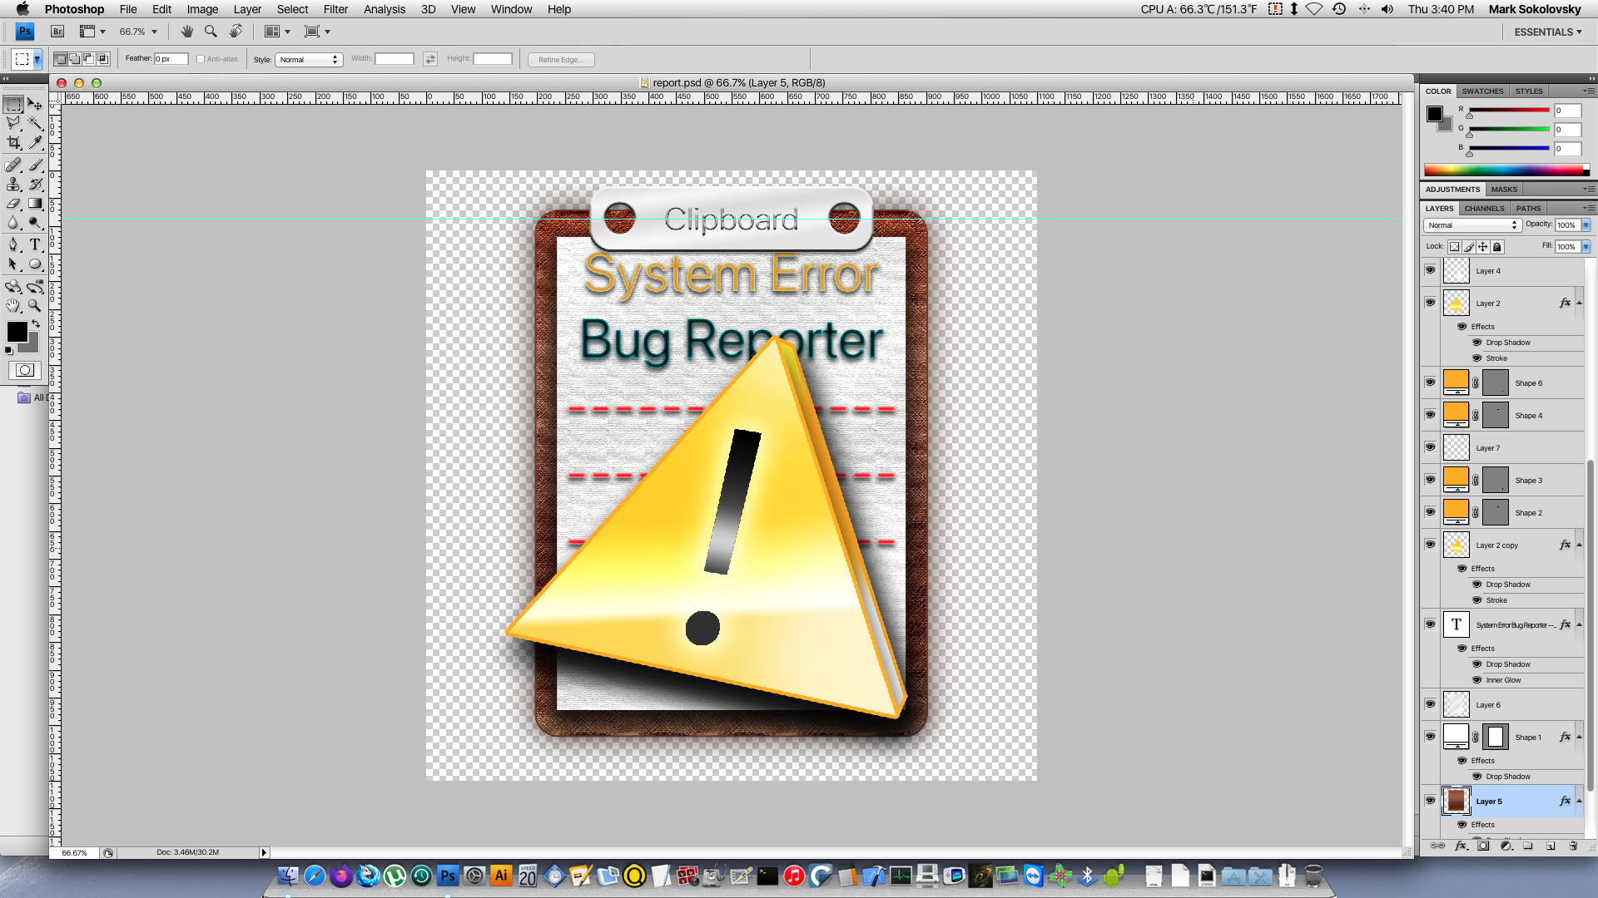The width and height of the screenshot is (1598, 898).
Task: Switch to the Channels tab
Action: tap(1484, 209)
